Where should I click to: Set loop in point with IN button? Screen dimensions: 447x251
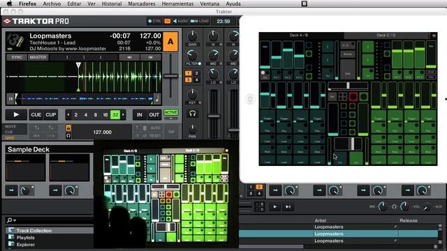tap(140, 114)
